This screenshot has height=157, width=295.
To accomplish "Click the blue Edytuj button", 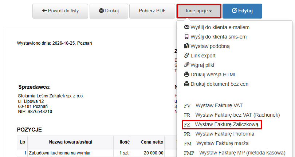I will coord(242,11).
